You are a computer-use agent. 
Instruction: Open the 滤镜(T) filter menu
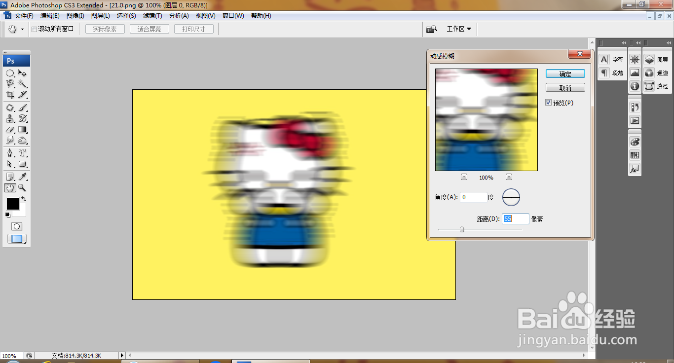tap(152, 16)
